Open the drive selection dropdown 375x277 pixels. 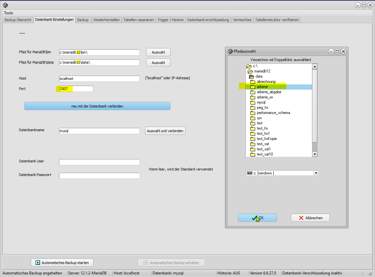[315, 173]
